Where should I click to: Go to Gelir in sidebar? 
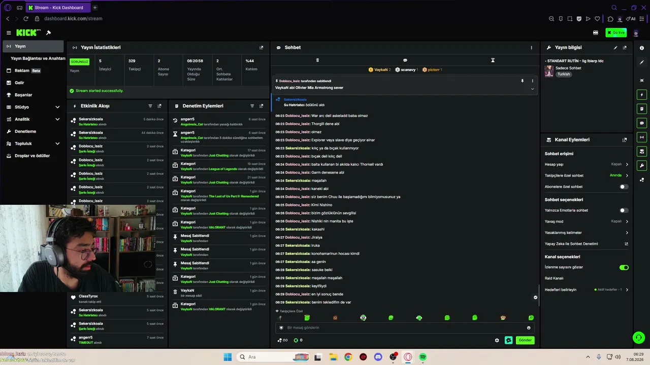pyautogui.click(x=33, y=83)
